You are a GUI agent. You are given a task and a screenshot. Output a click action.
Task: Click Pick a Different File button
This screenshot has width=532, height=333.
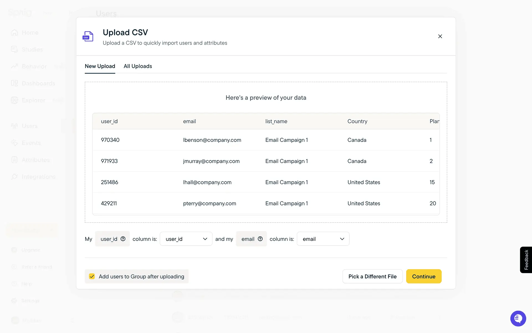372,276
